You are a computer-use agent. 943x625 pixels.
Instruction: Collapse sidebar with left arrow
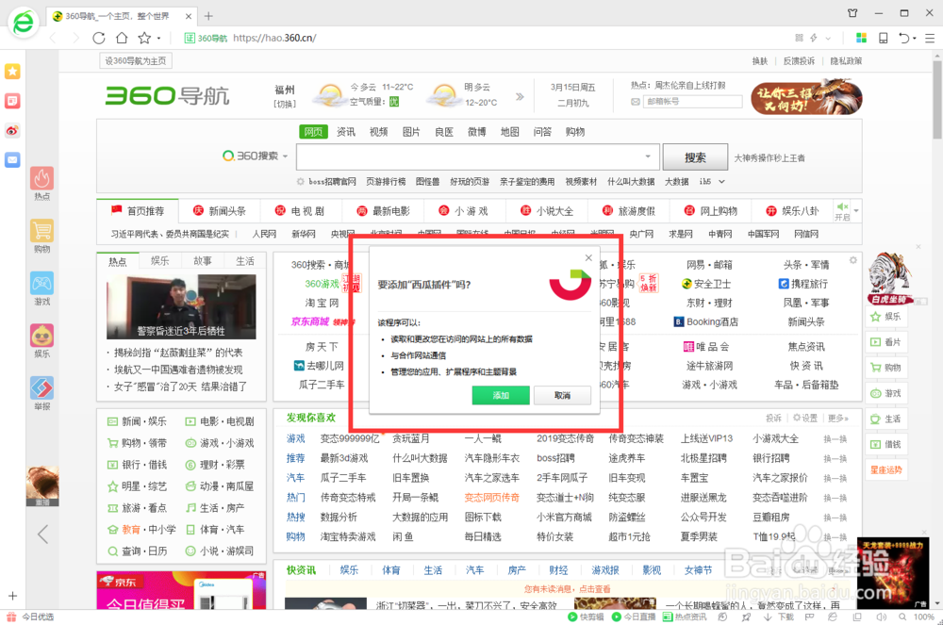(x=42, y=534)
